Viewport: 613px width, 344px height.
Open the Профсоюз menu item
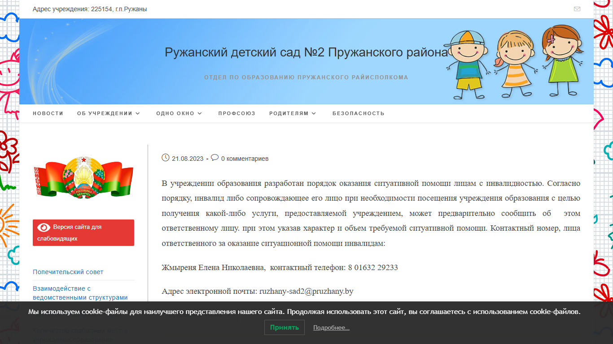pos(237,113)
